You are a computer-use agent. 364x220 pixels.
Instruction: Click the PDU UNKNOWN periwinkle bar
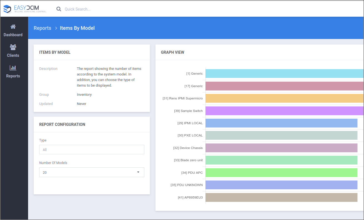[x=281, y=185]
